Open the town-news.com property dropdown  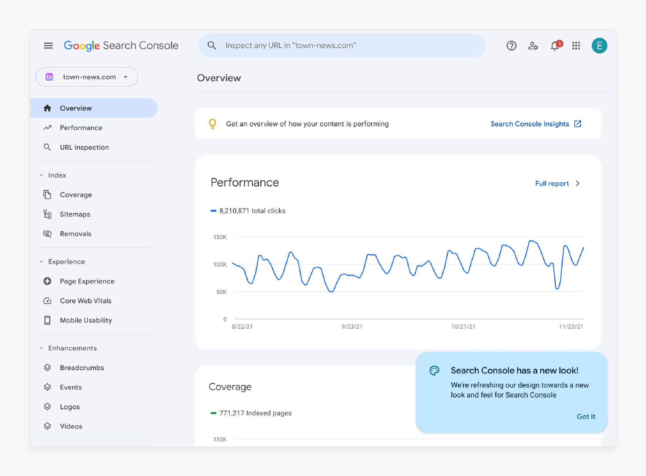point(87,77)
